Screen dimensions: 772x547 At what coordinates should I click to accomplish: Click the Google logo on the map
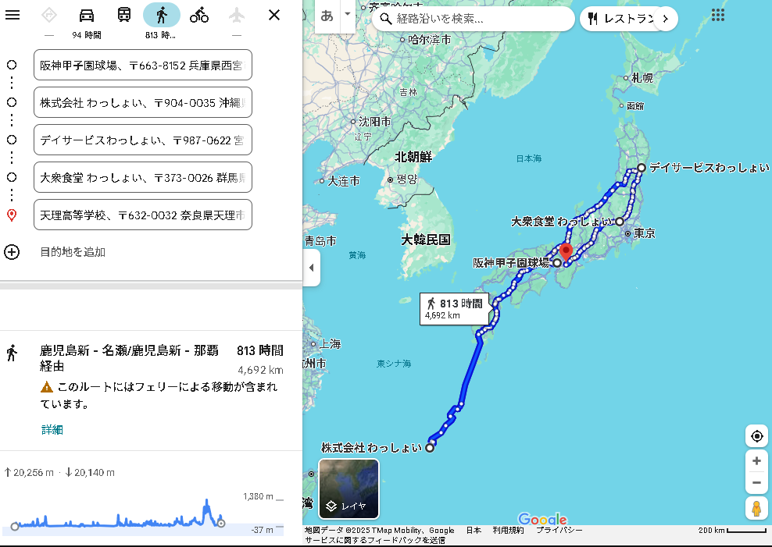tap(542, 519)
